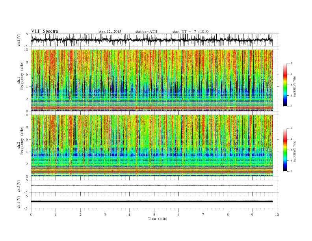Click the "-5" lower tick of ch.4(V) axis
The height and width of the screenshot is (241, 312).
tap(26, 208)
